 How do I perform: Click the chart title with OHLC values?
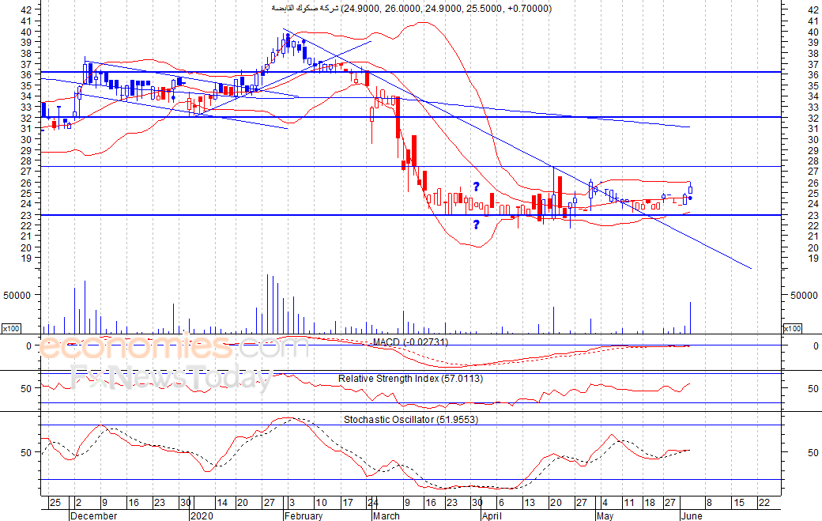tap(412, 9)
